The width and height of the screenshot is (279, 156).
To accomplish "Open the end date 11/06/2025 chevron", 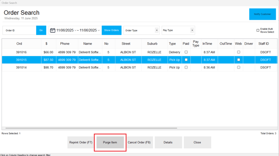I will 99,30.
